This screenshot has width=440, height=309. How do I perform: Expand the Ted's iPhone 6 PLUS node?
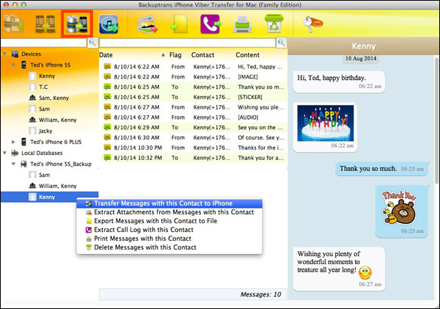13,142
